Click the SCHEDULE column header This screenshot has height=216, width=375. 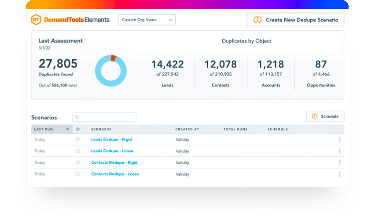(x=277, y=129)
